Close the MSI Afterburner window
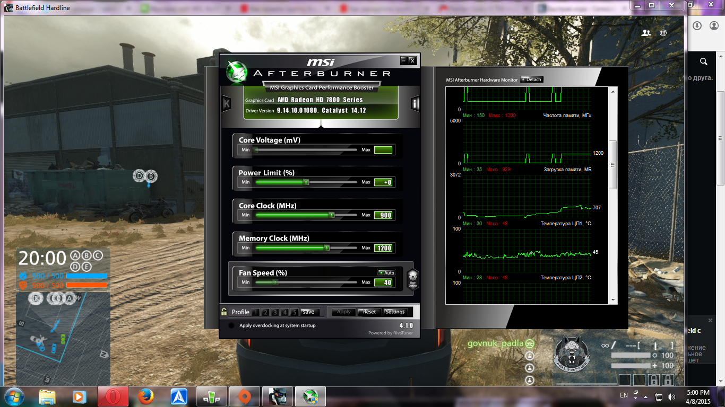725x407 pixels. pos(412,60)
